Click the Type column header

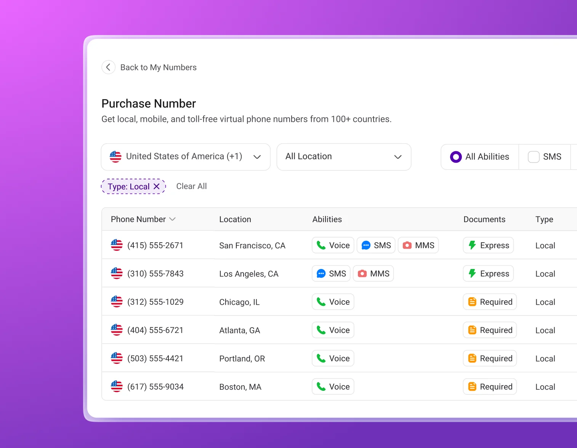click(544, 219)
